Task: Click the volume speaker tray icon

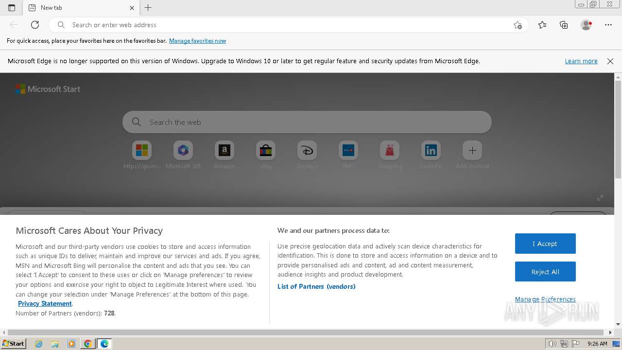Action: [x=552, y=344]
